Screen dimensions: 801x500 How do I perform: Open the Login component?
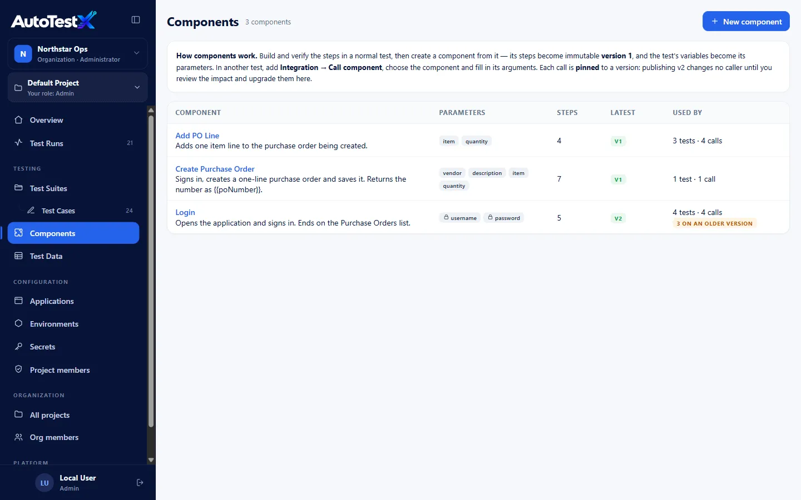pos(185,212)
